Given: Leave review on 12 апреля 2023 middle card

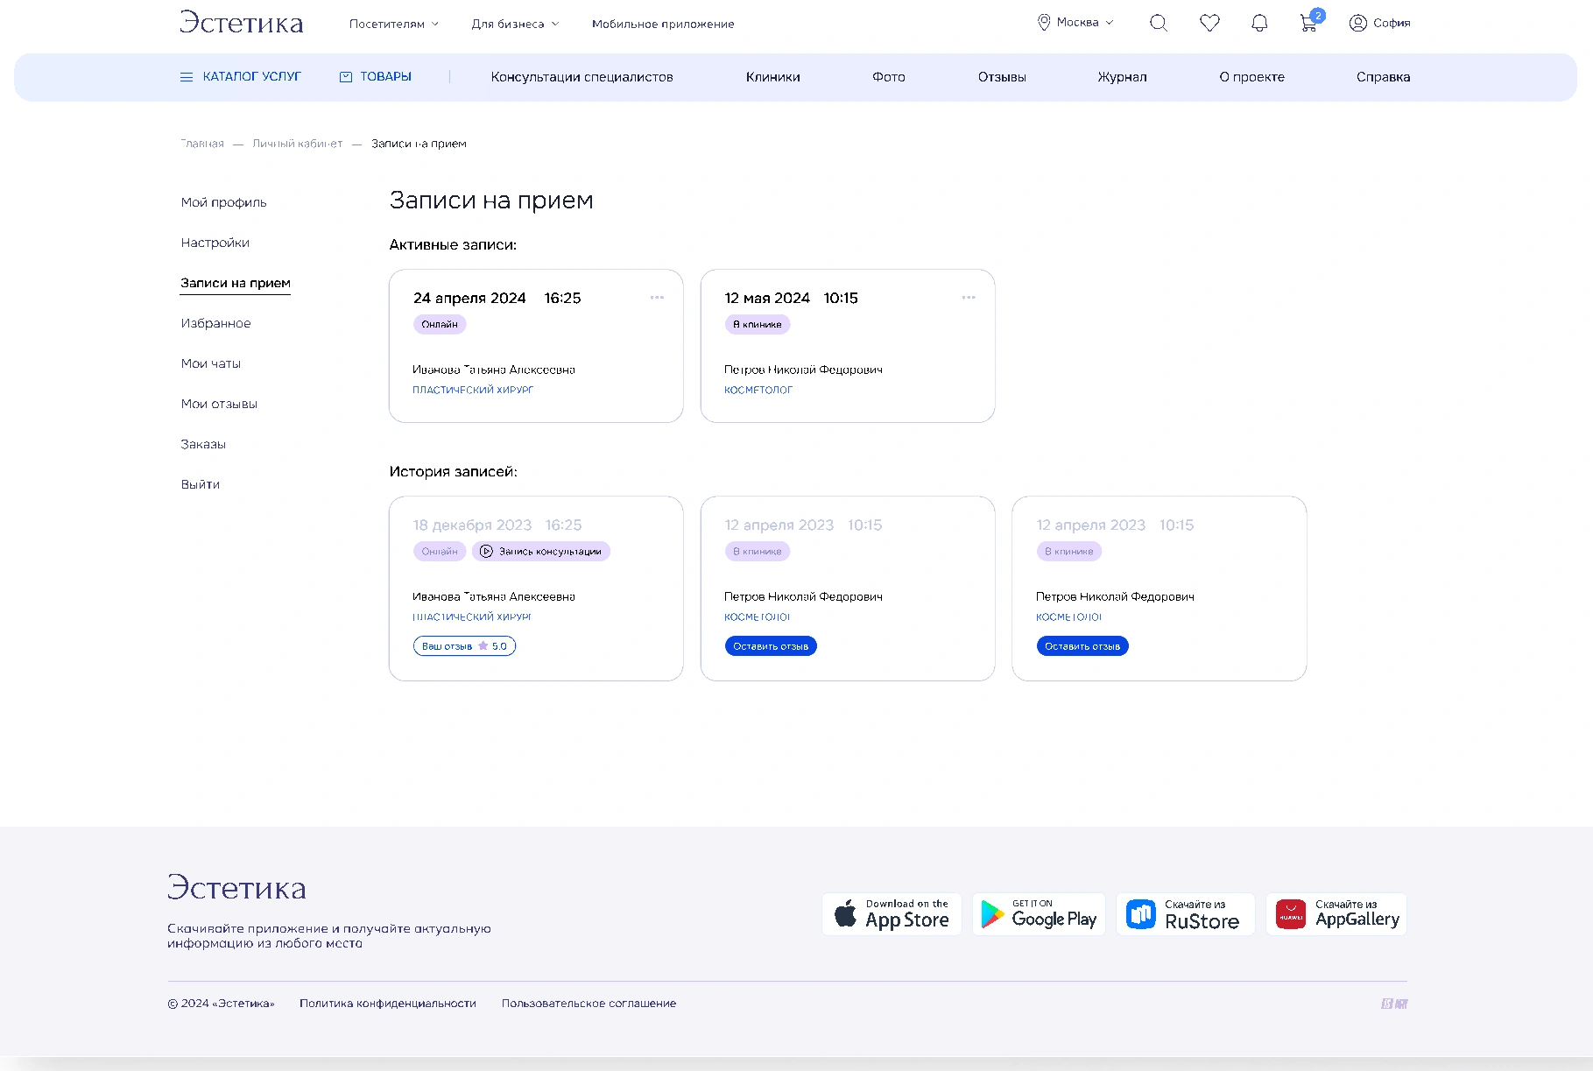Looking at the screenshot, I should point(771,646).
